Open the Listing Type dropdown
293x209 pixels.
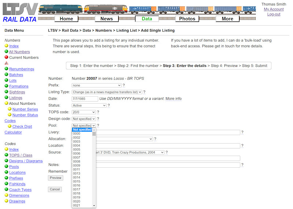pos(107,92)
